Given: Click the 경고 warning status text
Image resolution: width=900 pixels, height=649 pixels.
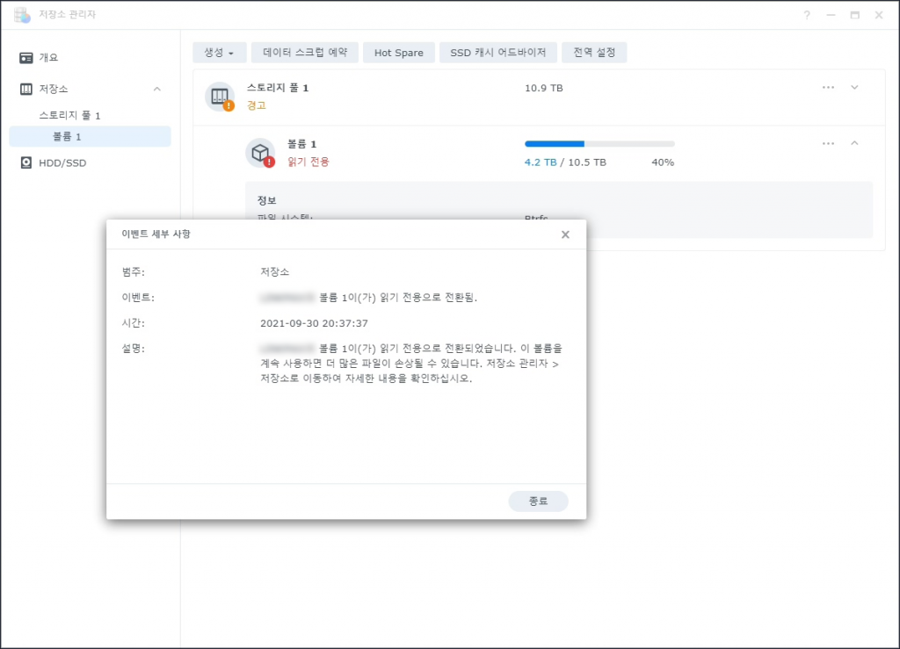Looking at the screenshot, I should [x=257, y=105].
